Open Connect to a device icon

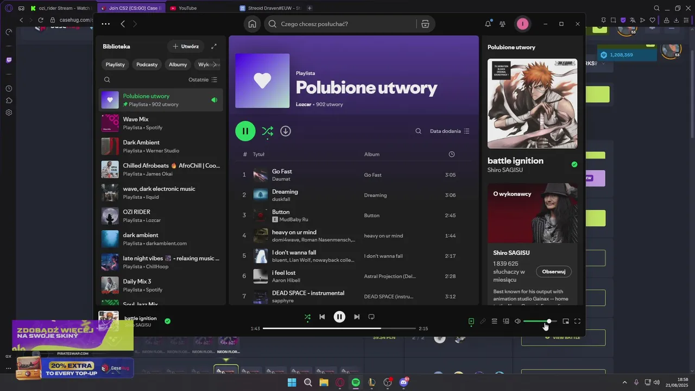(x=506, y=321)
